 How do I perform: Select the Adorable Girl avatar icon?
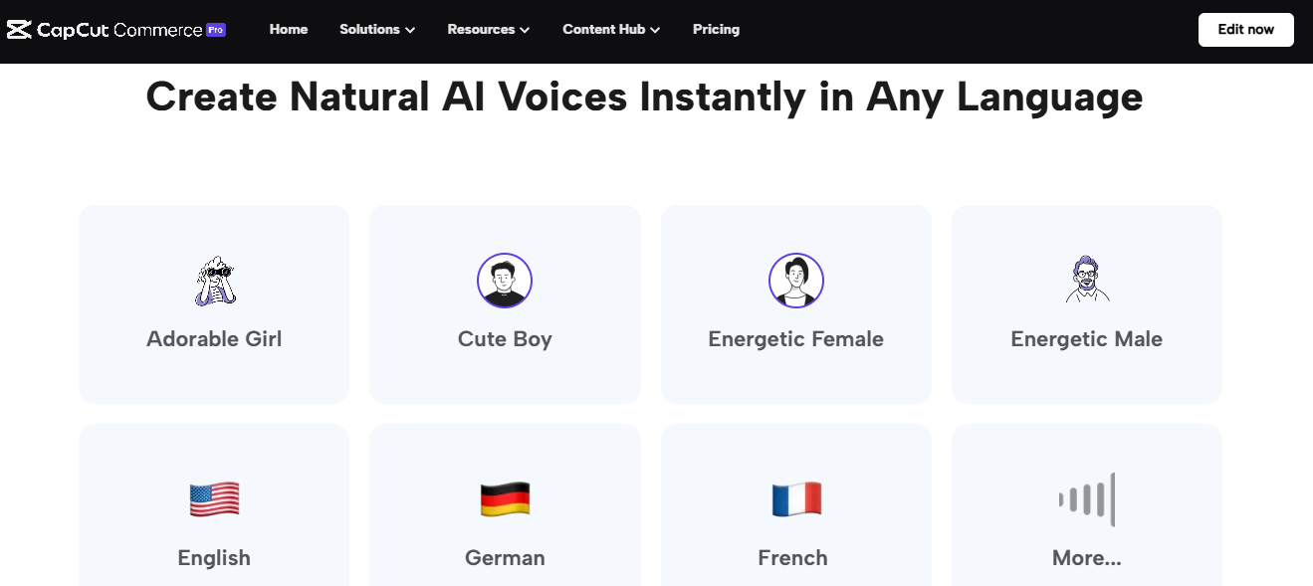(214, 281)
